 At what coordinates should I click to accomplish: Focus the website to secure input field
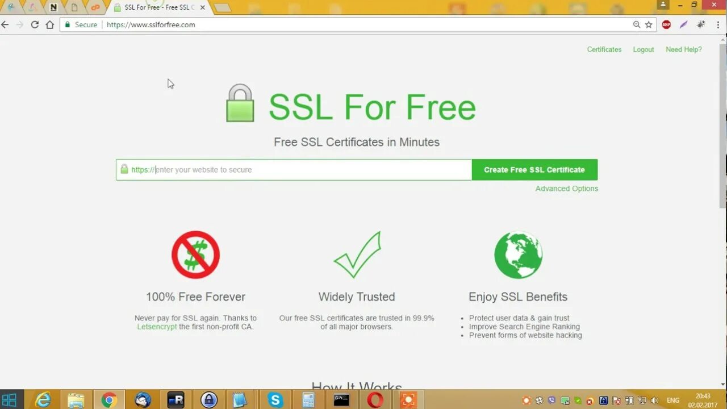(x=294, y=170)
